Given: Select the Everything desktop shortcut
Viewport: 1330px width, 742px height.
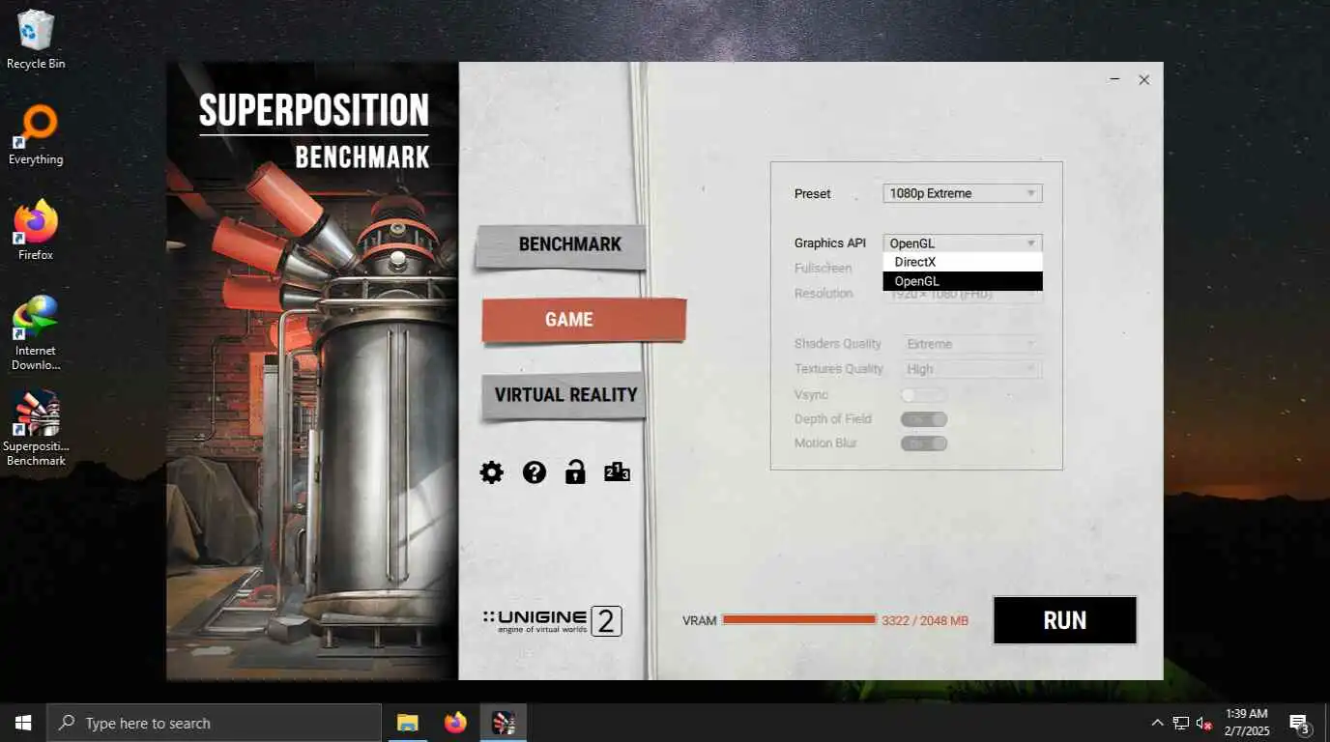Looking at the screenshot, I should coord(36,136).
